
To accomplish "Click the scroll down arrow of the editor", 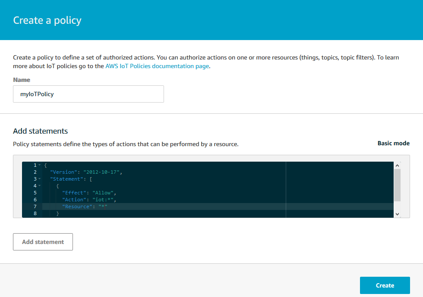I will point(398,214).
